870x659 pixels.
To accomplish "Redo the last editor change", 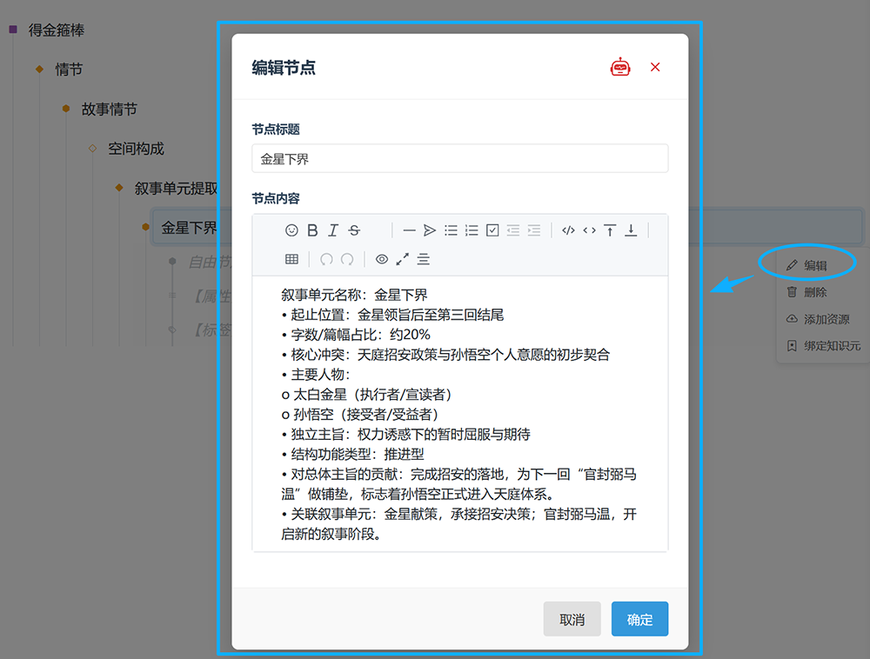I will coord(347,259).
